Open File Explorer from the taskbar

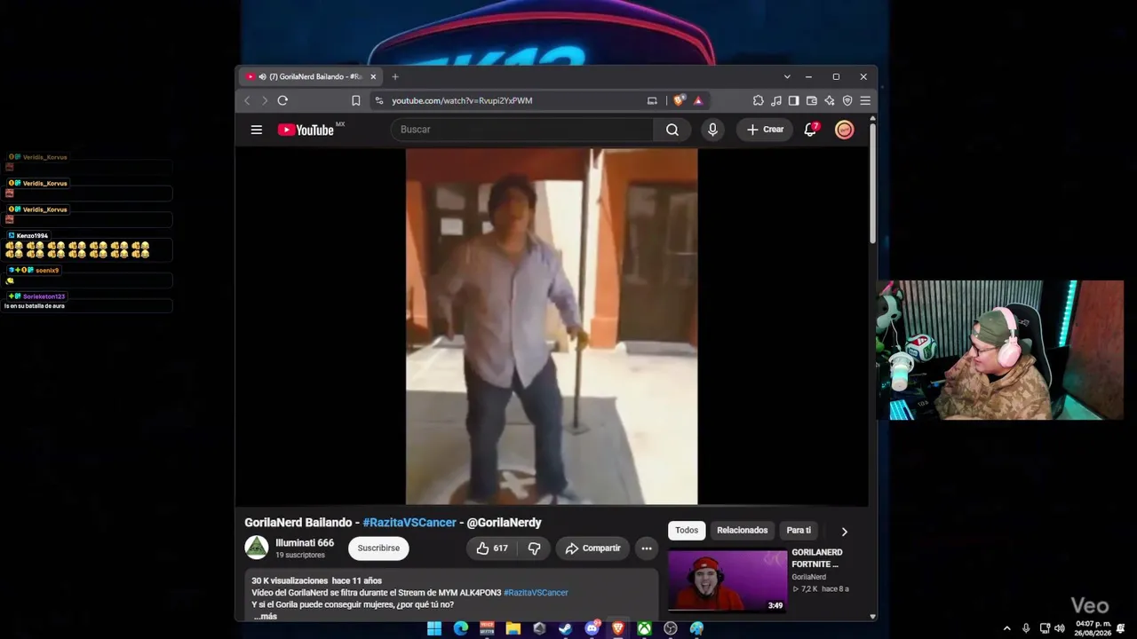coord(513,628)
